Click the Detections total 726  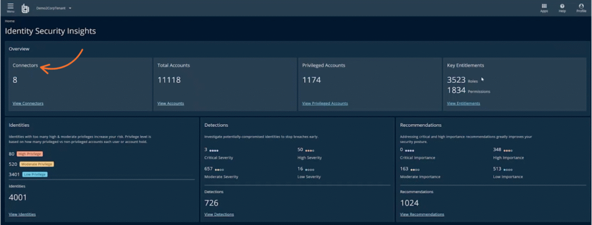pos(212,203)
